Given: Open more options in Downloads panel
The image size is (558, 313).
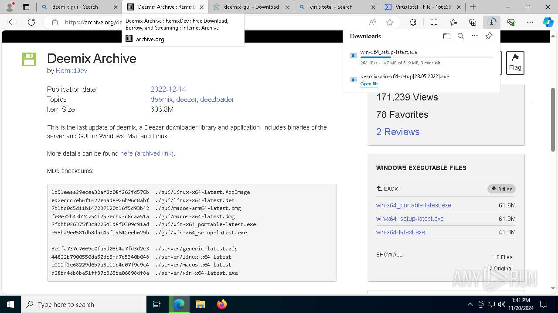Looking at the screenshot, I should tap(475, 36).
